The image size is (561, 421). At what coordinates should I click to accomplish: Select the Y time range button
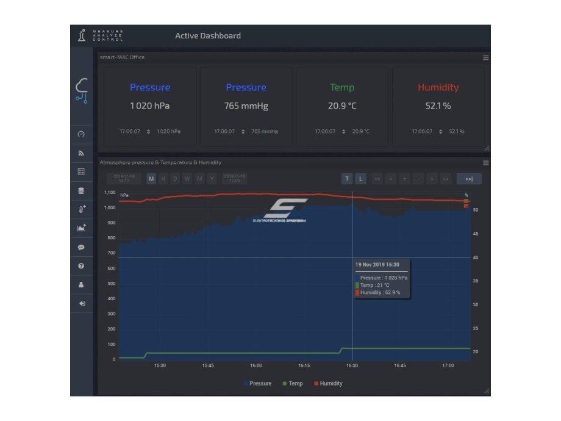212,179
